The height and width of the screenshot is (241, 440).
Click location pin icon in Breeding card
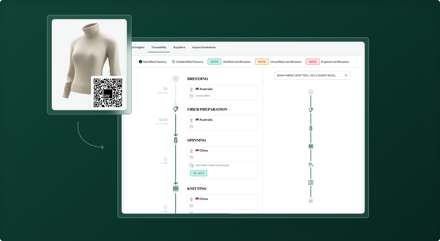tap(191, 89)
